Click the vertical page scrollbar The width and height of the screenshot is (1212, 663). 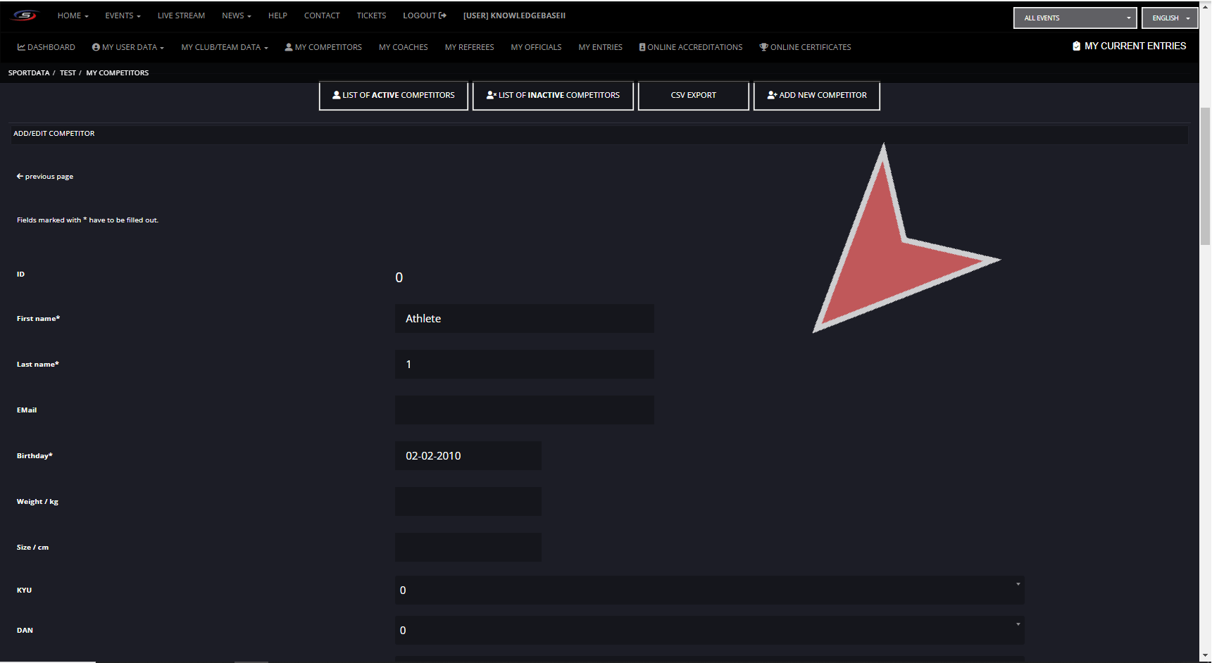pyautogui.click(x=1205, y=176)
